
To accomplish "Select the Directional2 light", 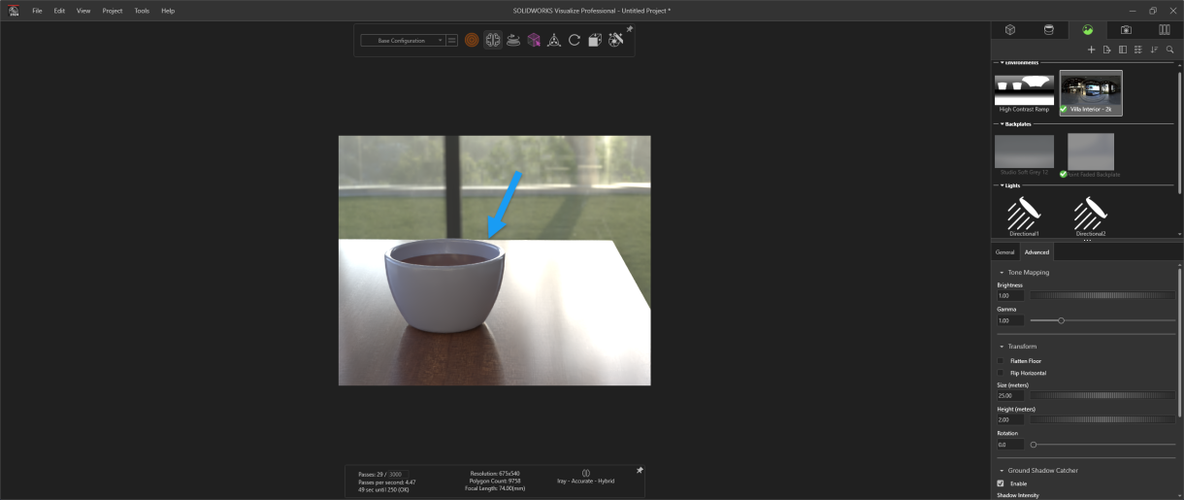I will click(1091, 216).
